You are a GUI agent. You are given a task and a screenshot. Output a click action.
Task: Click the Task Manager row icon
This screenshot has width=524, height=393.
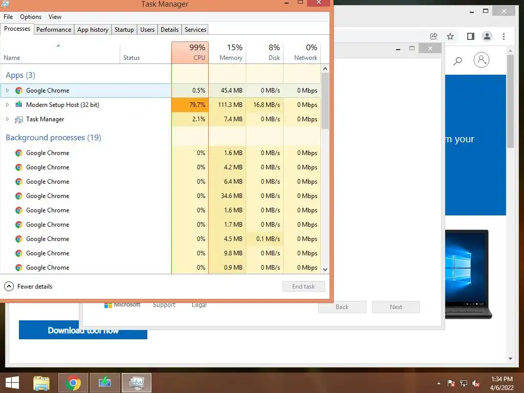(x=19, y=119)
